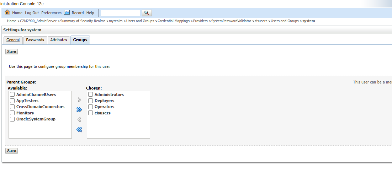This screenshot has width=392, height=189.
Task: Move selected groups right with single arrow
Action: (79, 99)
